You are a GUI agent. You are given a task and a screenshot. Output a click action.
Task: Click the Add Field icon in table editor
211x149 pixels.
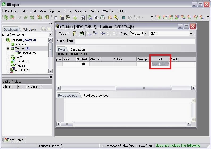(x=89, y=34)
